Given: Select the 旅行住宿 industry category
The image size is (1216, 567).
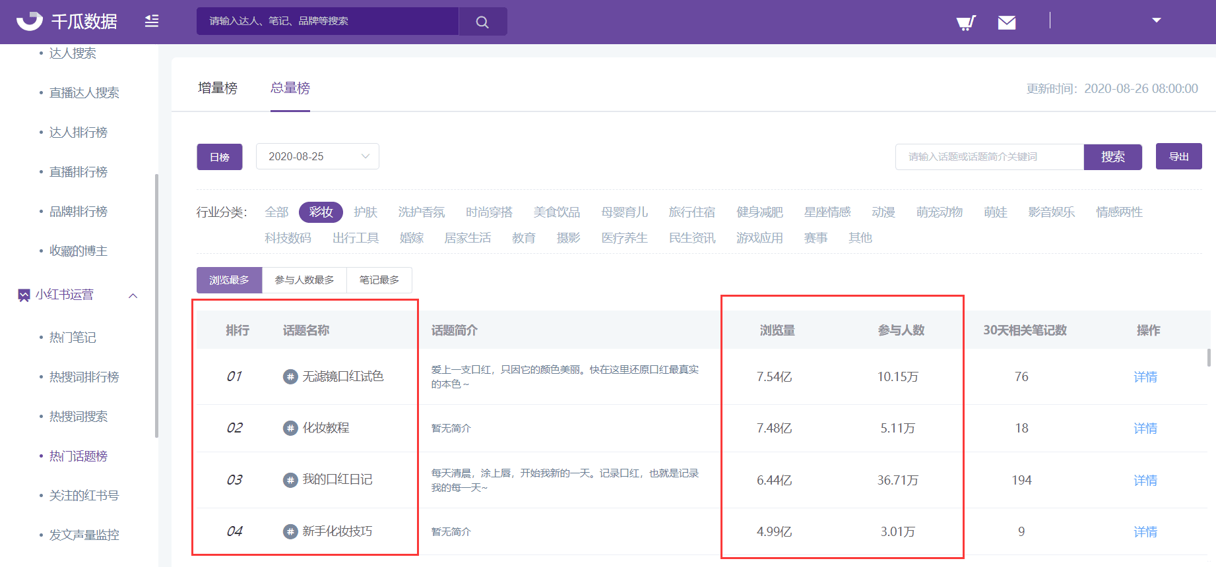Looking at the screenshot, I should [692, 212].
